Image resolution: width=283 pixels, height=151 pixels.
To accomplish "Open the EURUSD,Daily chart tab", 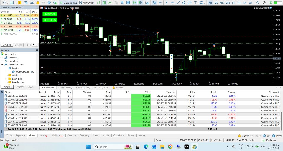I will (x=65, y=88).
